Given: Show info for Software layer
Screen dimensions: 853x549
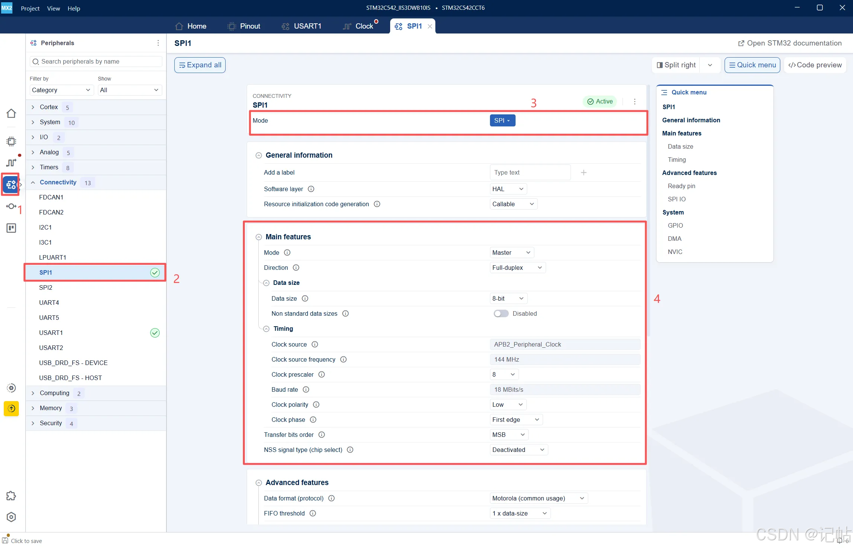Looking at the screenshot, I should coord(311,189).
